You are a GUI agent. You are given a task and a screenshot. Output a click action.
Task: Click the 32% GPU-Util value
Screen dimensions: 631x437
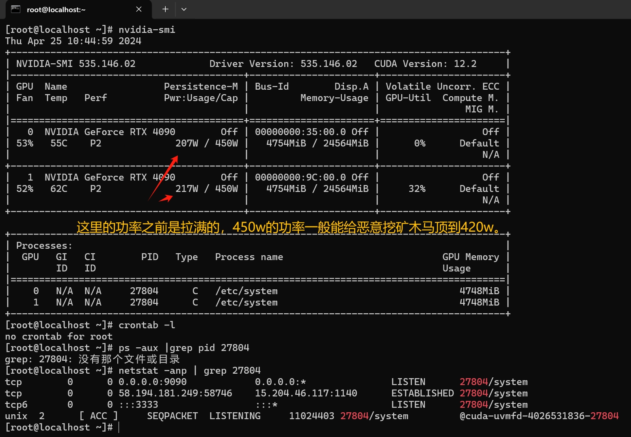[417, 189]
